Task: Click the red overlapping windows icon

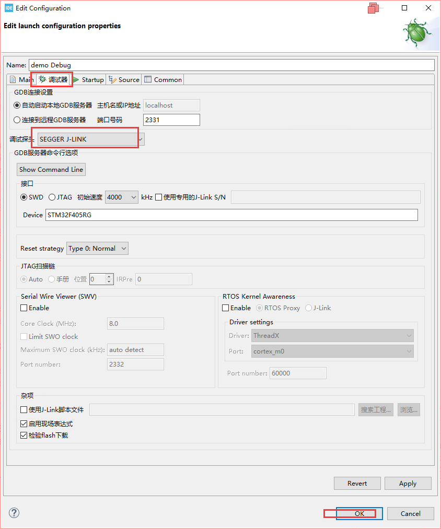Action: (374, 8)
